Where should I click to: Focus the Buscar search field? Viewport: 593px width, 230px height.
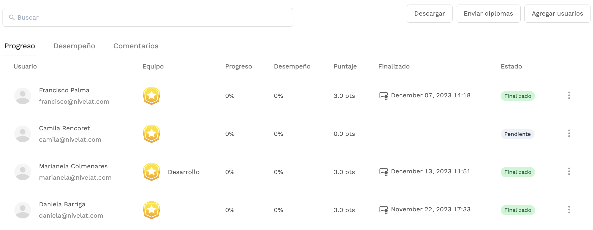[x=148, y=17]
